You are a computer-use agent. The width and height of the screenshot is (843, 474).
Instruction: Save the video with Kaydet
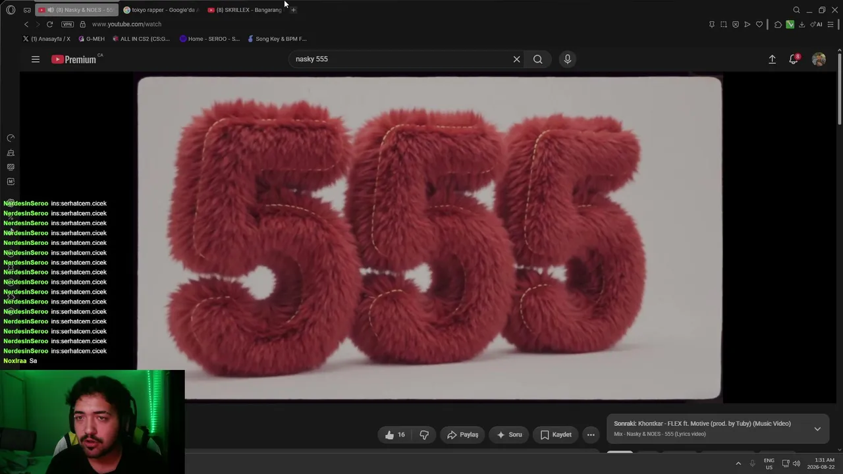tap(556, 434)
